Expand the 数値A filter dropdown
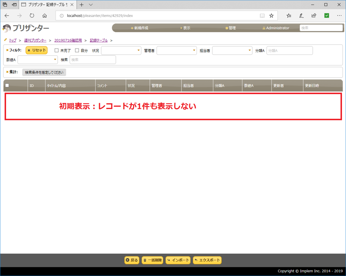346x276 pixels. [x=38, y=60]
